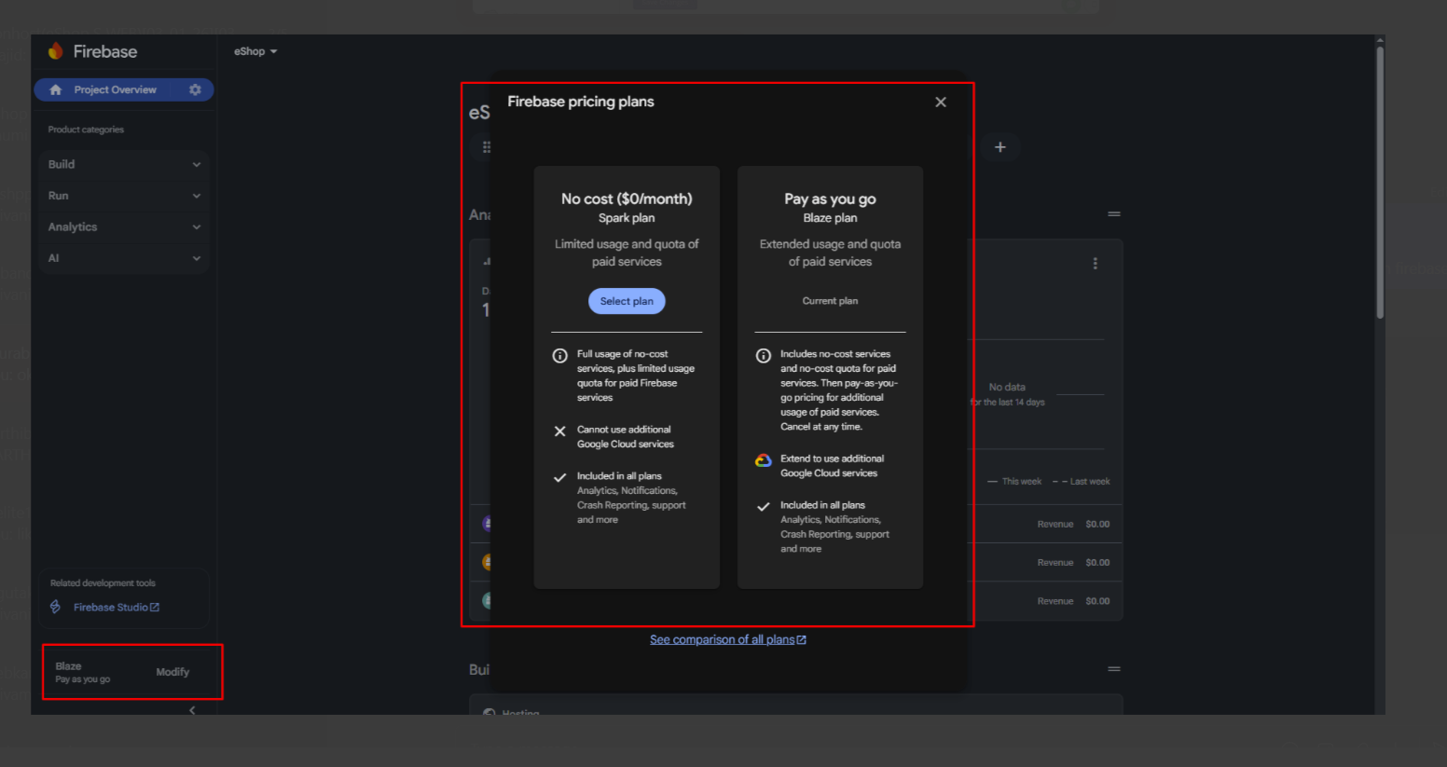This screenshot has width=1447, height=767.
Task: Collapse the sidebar with the chevron arrow
Action: pyautogui.click(x=192, y=710)
